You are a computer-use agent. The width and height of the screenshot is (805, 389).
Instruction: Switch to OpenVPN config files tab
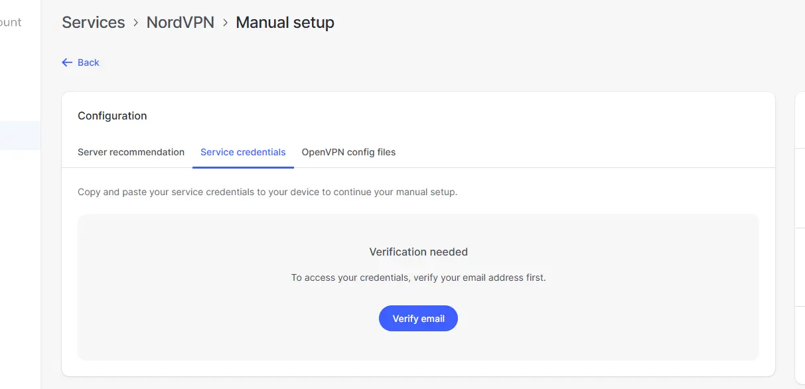[348, 152]
